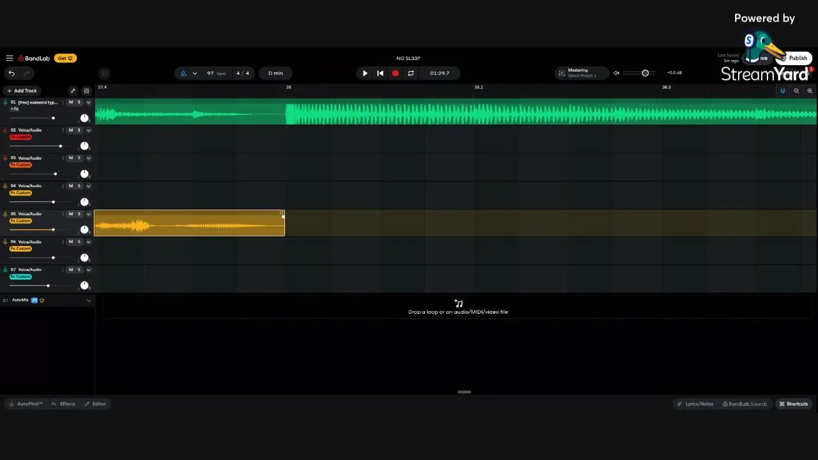Viewport: 818px width, 460px height.
Task: Mute track 02 Voice/Audio
Action: [x=71, y=130]
